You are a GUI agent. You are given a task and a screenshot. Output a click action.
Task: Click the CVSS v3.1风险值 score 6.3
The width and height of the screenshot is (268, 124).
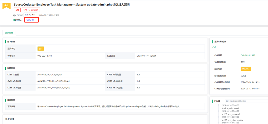pyautogui.click(x=138, y=88)
